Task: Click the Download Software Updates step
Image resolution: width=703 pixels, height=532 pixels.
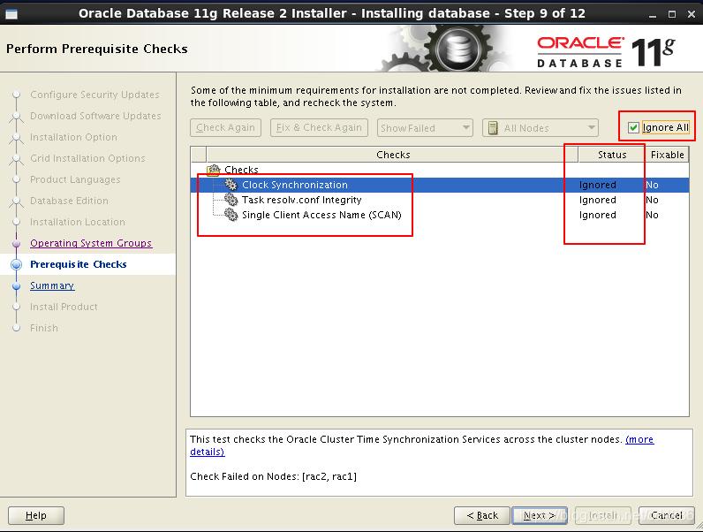Action: [x=95, y=116]
